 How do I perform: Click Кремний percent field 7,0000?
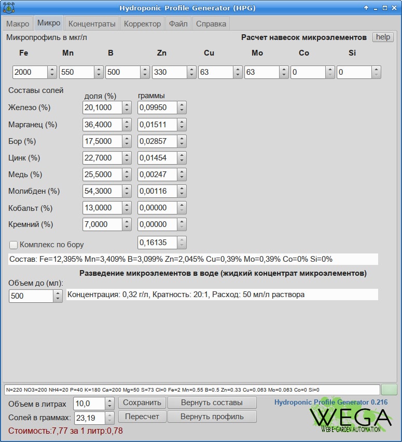(102, 224)
